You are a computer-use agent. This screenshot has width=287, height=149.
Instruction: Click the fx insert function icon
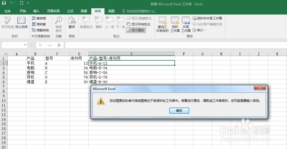(59, 45)
